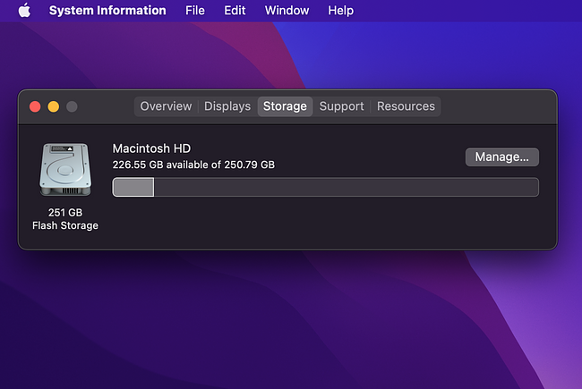Open the Apple menu

click(x=24, y=11)
